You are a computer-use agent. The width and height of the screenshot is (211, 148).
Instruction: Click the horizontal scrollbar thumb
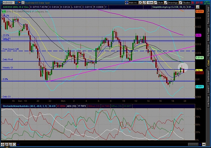[x=193, y=145]
